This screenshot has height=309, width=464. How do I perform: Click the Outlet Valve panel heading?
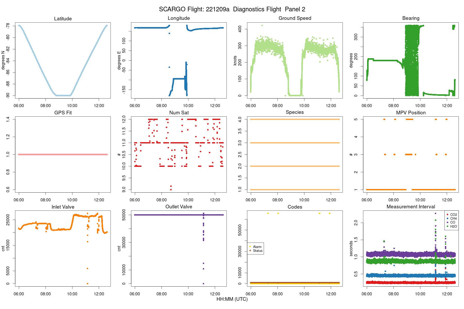point(179,207)
